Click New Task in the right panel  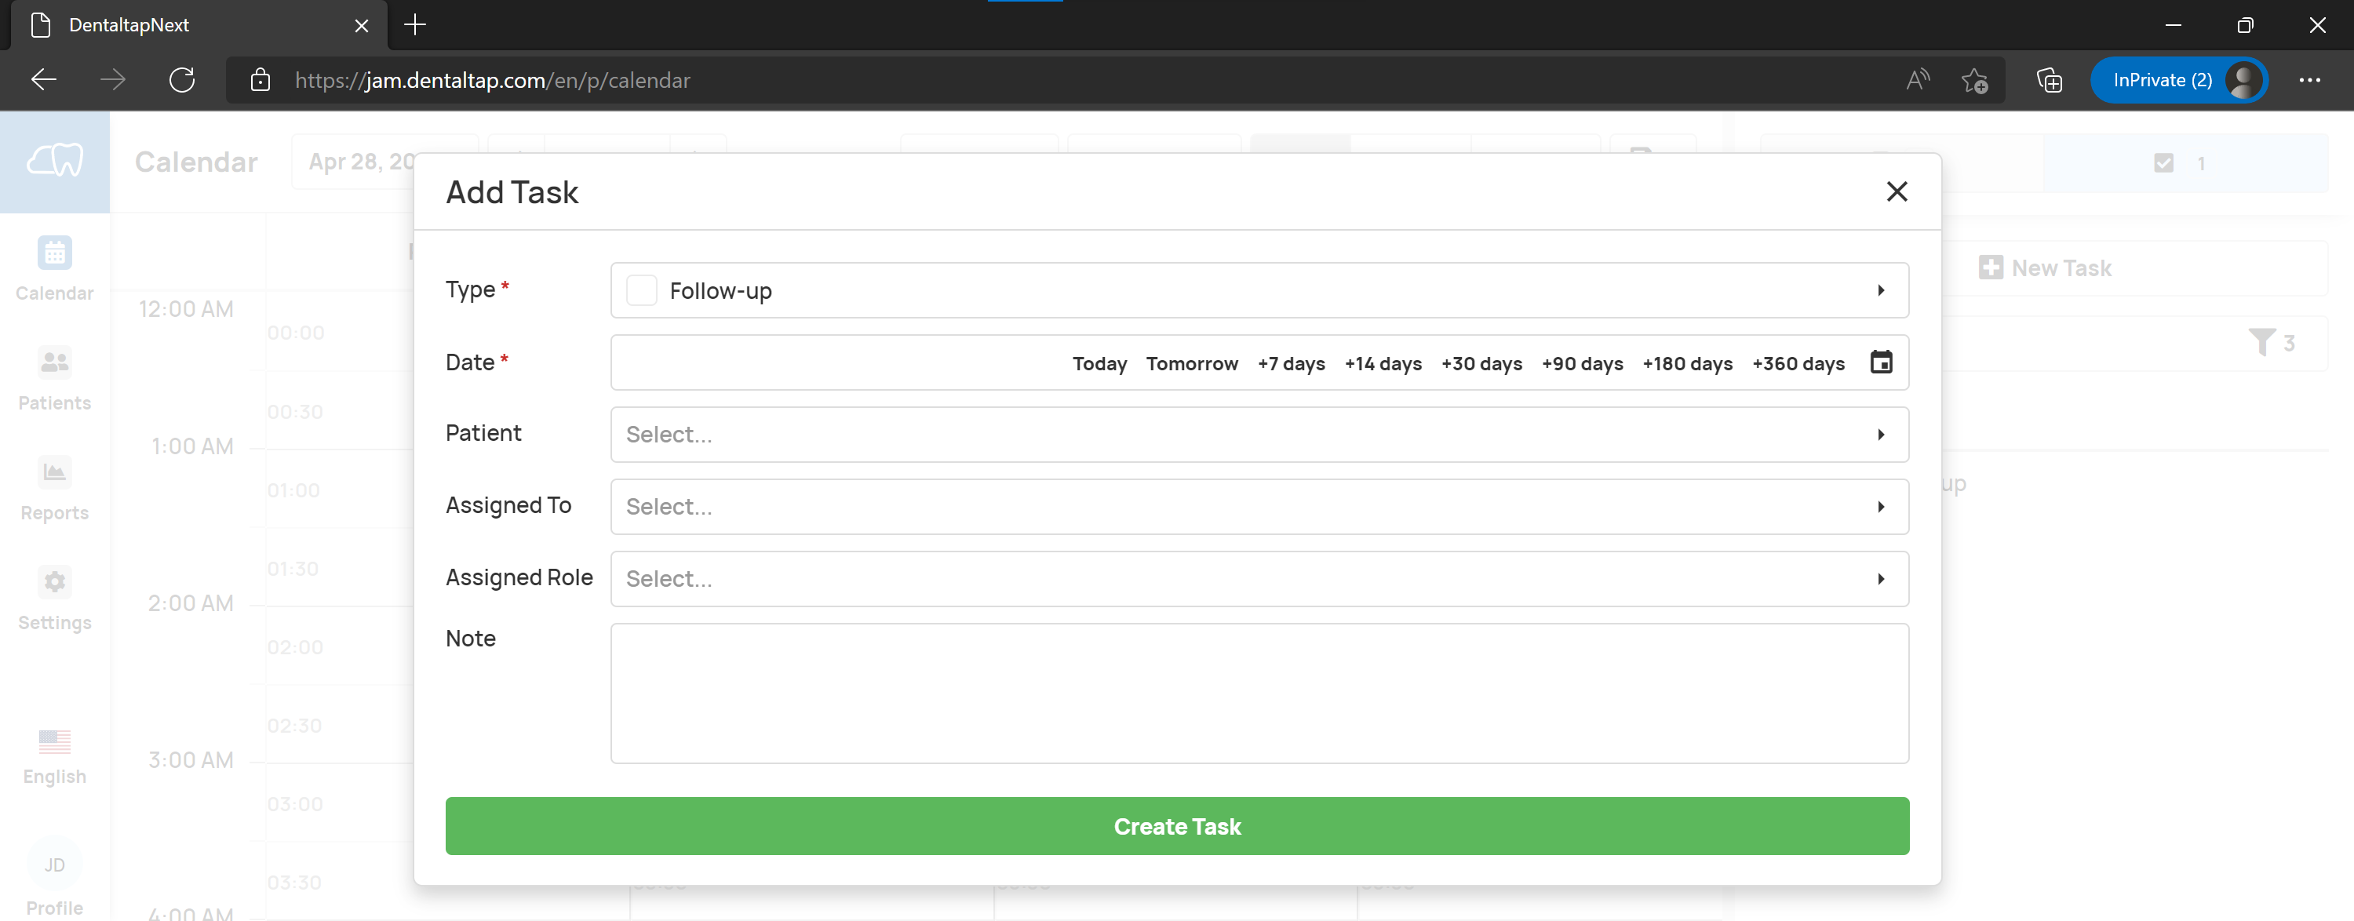2045,268
